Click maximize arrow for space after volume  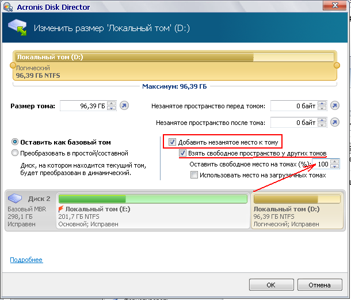point(335,122)
